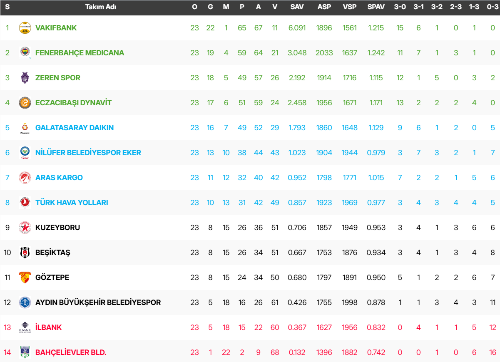Click the Galatasaray Daikin team logo
Viewport: 500px width, 362px height.
(x=25, y=128)
